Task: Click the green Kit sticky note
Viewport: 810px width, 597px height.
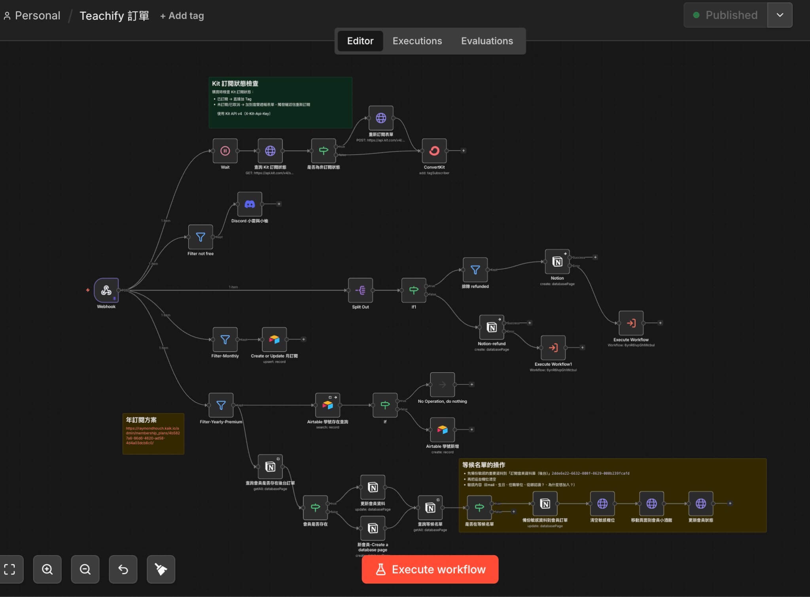Action: [x=280, y=102]
